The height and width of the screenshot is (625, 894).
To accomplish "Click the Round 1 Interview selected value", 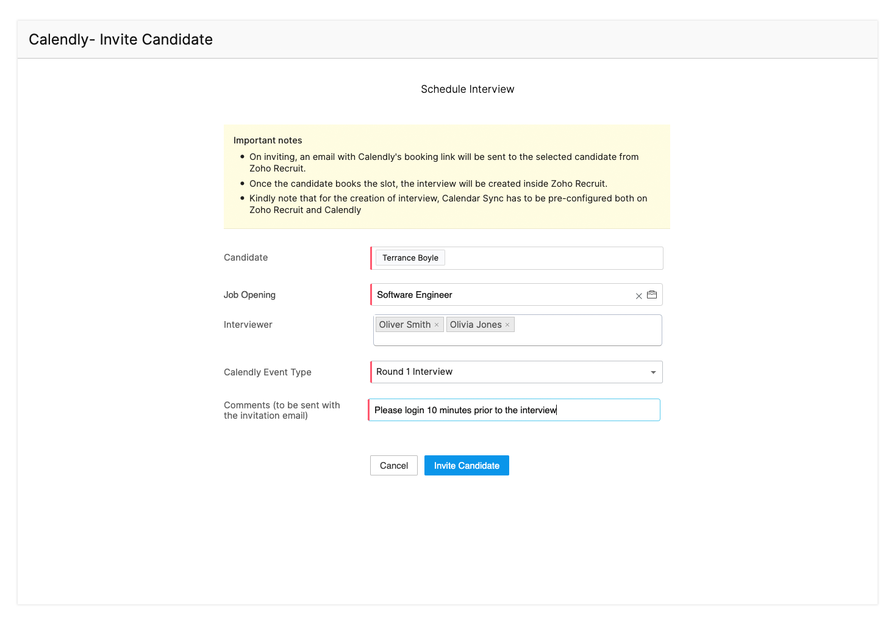I will point(415,372).
